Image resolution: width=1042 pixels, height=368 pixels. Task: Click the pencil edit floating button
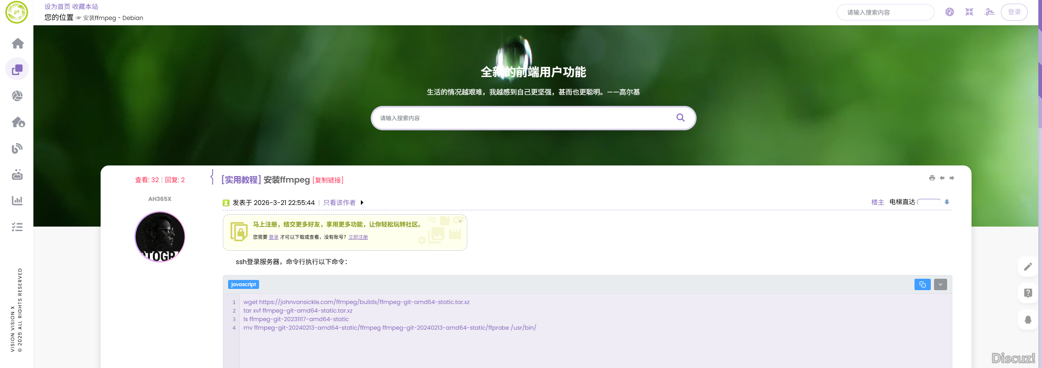(x=1028, y=267)
